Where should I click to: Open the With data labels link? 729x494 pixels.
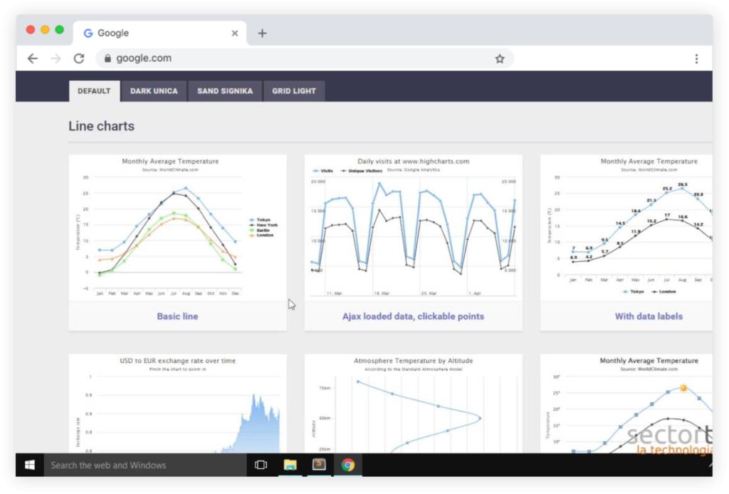click(649, 316)
